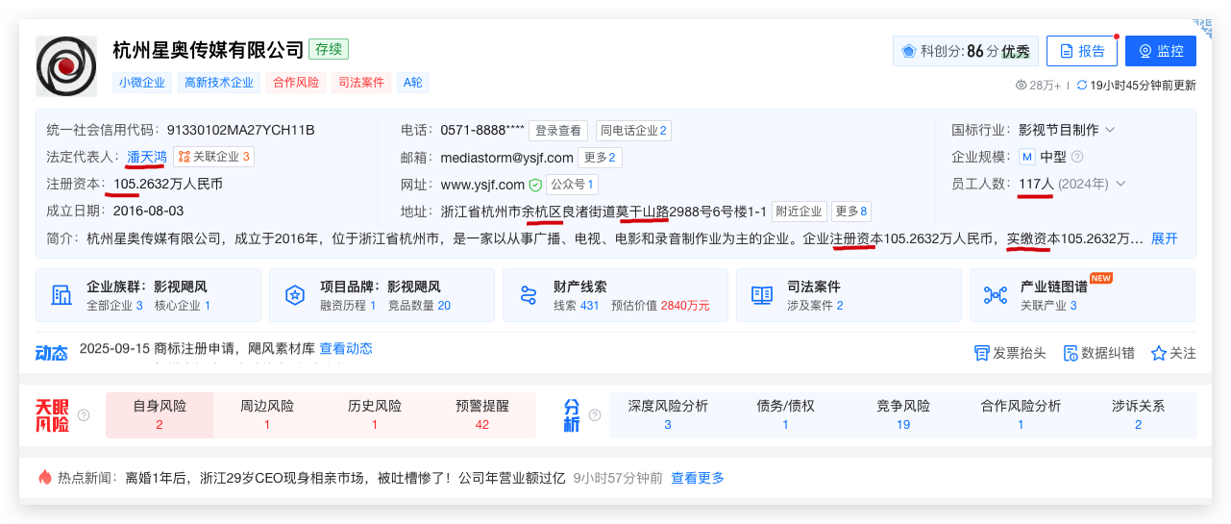Open 核心企业 1 link
Viewport: 1231px width, 524px height.
(183, 306)
